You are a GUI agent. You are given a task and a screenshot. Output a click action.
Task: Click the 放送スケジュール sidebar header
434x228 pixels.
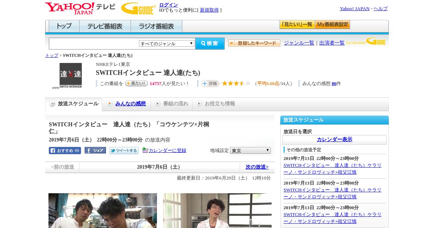point(335,120)
